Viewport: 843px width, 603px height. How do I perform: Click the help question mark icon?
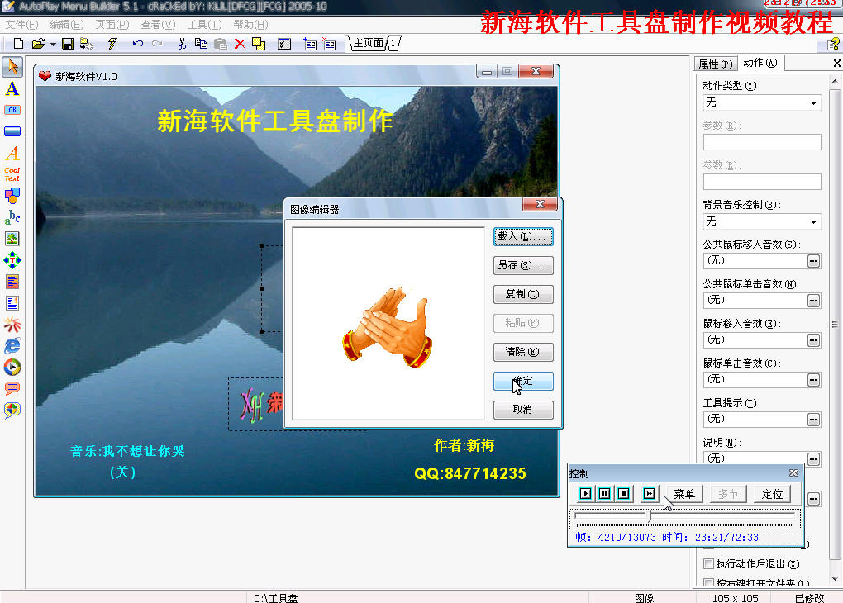click(834, 44)
